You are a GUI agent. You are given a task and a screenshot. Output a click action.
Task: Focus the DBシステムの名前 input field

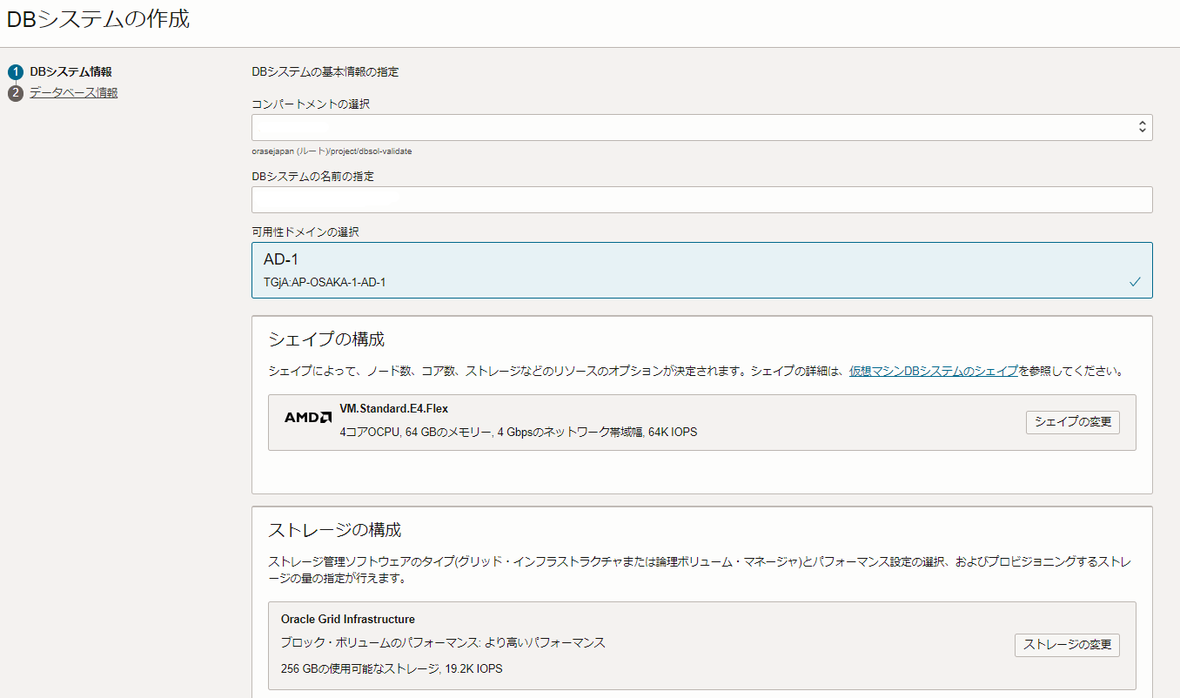coord(701,200)
